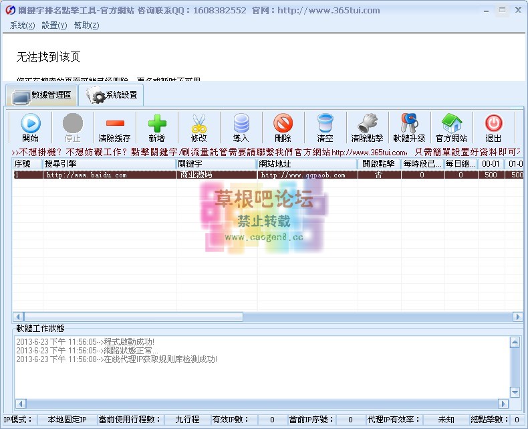
Task: Switch to the 系統設置 tab
Action: tap(112, 95)
